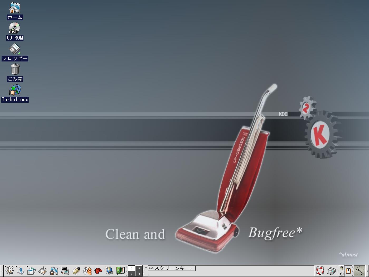Image resolution: width=369 pixels, height=277 pixels.
Task: Open the trash bin on desktop
Action: coord(15,70)
